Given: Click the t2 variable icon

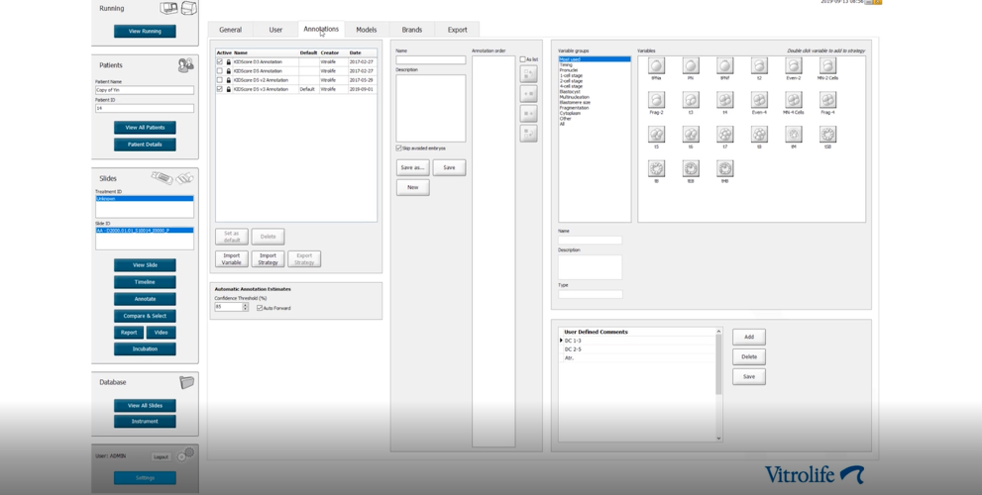Looking at the screenshot, I should click(759, 65).
